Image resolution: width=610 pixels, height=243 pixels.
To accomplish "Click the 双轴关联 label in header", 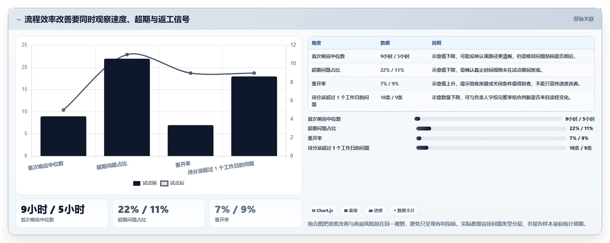I will pyautogui.click(x=583, y=19).
